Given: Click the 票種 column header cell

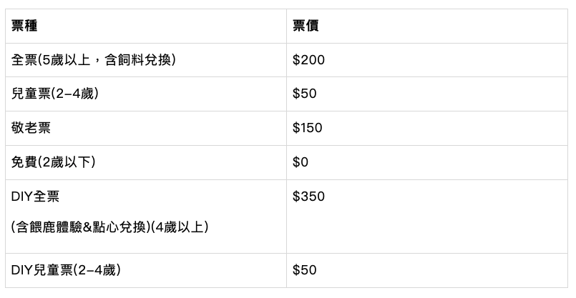Looking at the screenshot, I should pos(25,26).
